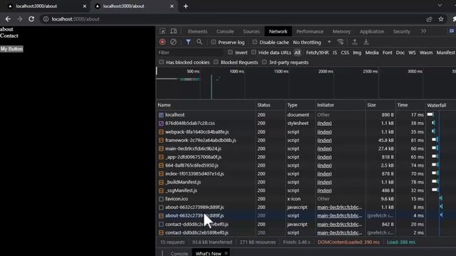Export HAR file download icon
456x256 pixels.
coord(366,42)
